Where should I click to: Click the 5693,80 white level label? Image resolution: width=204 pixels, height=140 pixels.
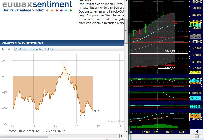point(170,68)
